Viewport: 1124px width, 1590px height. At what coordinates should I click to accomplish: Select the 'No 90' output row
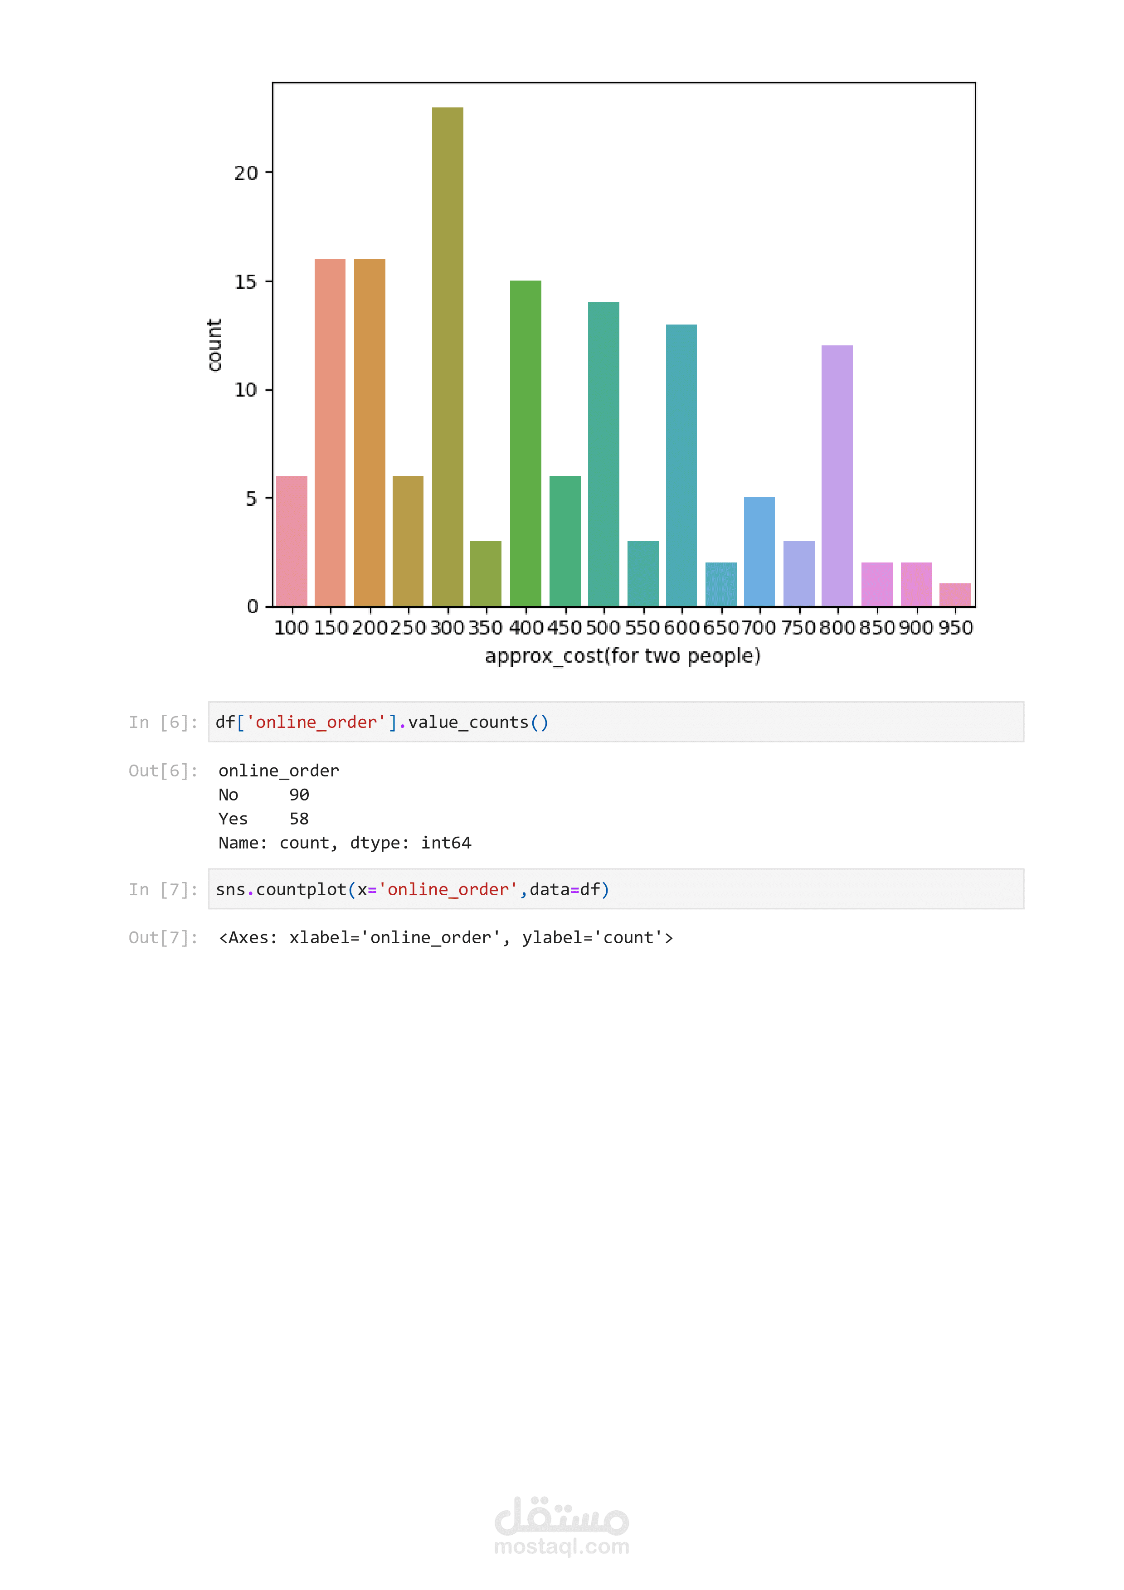tap(264, 795)
